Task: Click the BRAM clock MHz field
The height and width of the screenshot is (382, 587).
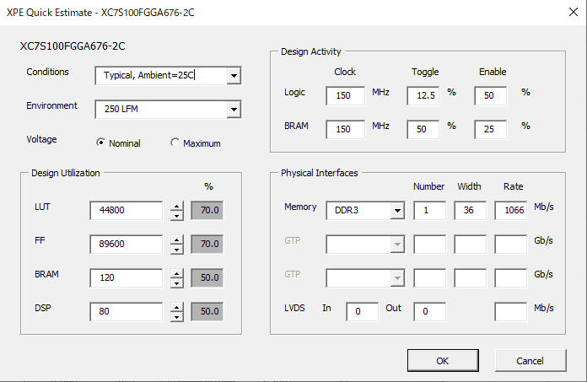Action: click(346, 130)
